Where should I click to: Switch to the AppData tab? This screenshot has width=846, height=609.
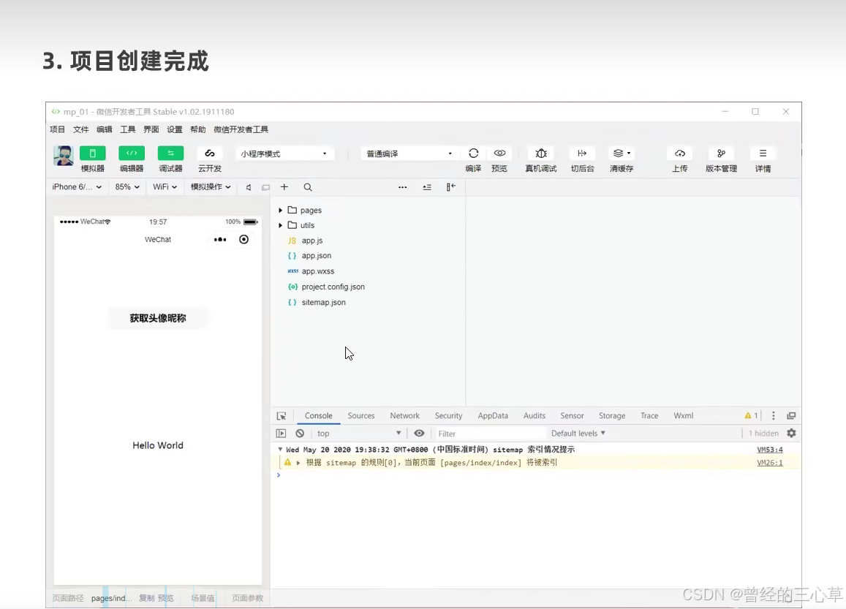493,416
